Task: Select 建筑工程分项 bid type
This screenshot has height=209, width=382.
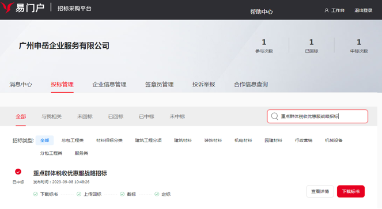Action: click(149, 140)
